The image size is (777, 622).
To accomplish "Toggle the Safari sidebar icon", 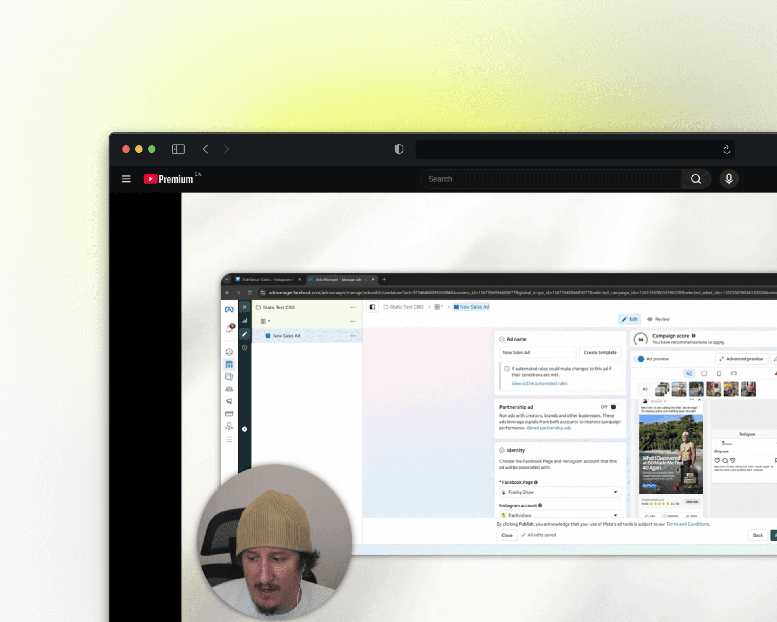I will tap(178, 149).
